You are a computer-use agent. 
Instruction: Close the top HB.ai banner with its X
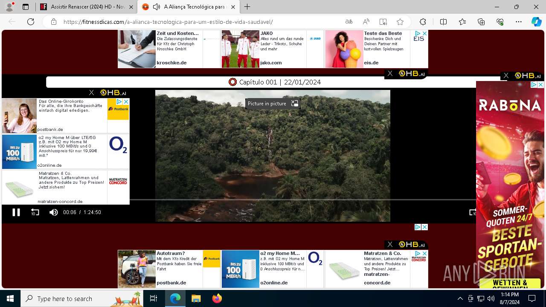point(390,74)
